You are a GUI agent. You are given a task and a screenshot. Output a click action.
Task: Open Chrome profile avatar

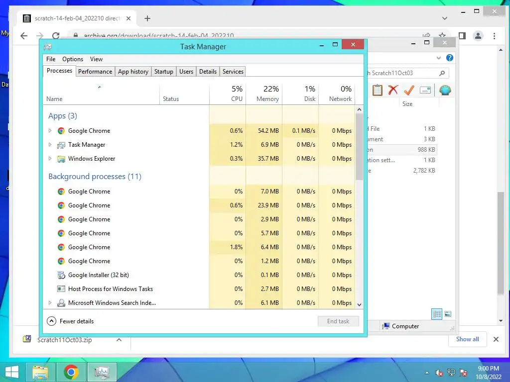(x=478, y=36)
